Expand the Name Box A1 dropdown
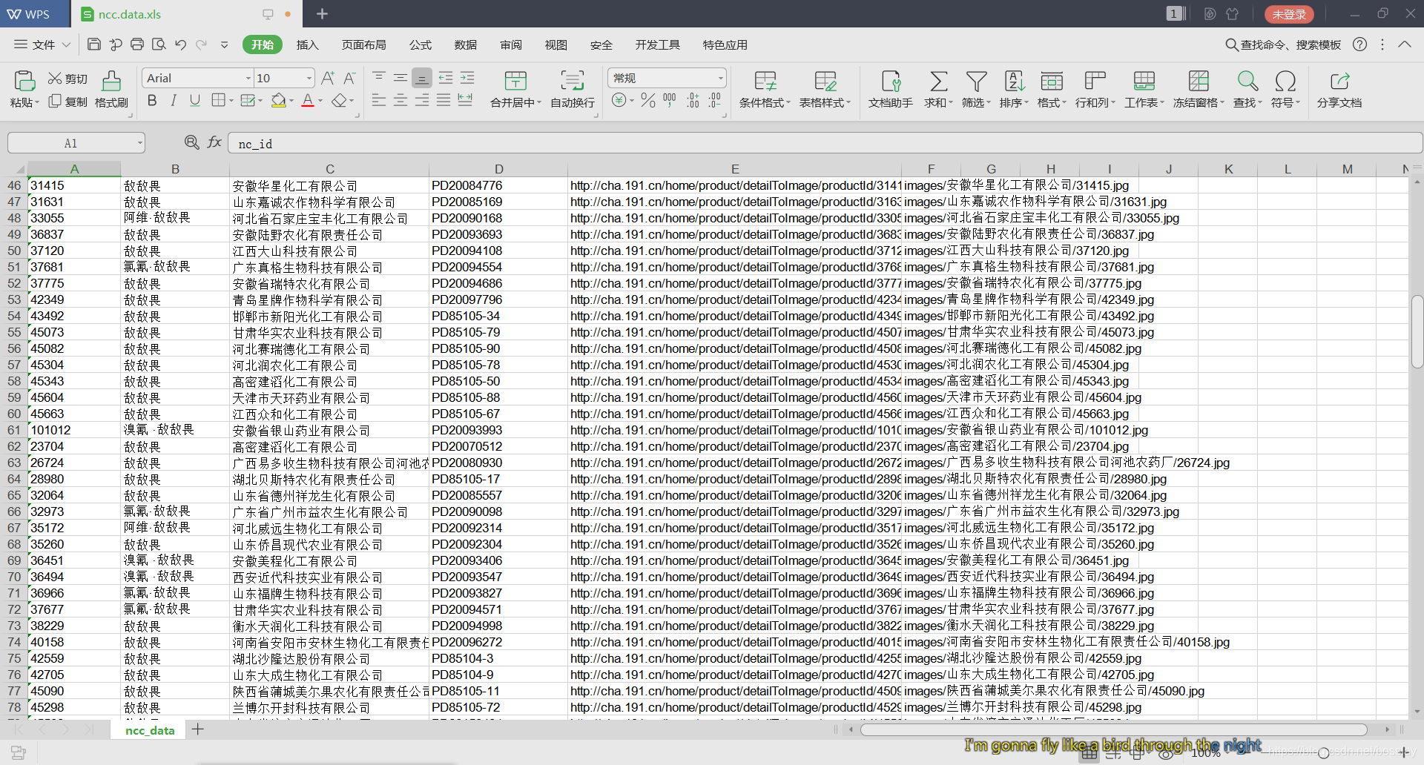The height and width of the screenshot is (765, 1424). pyautogui.click(x=139, y=143)
